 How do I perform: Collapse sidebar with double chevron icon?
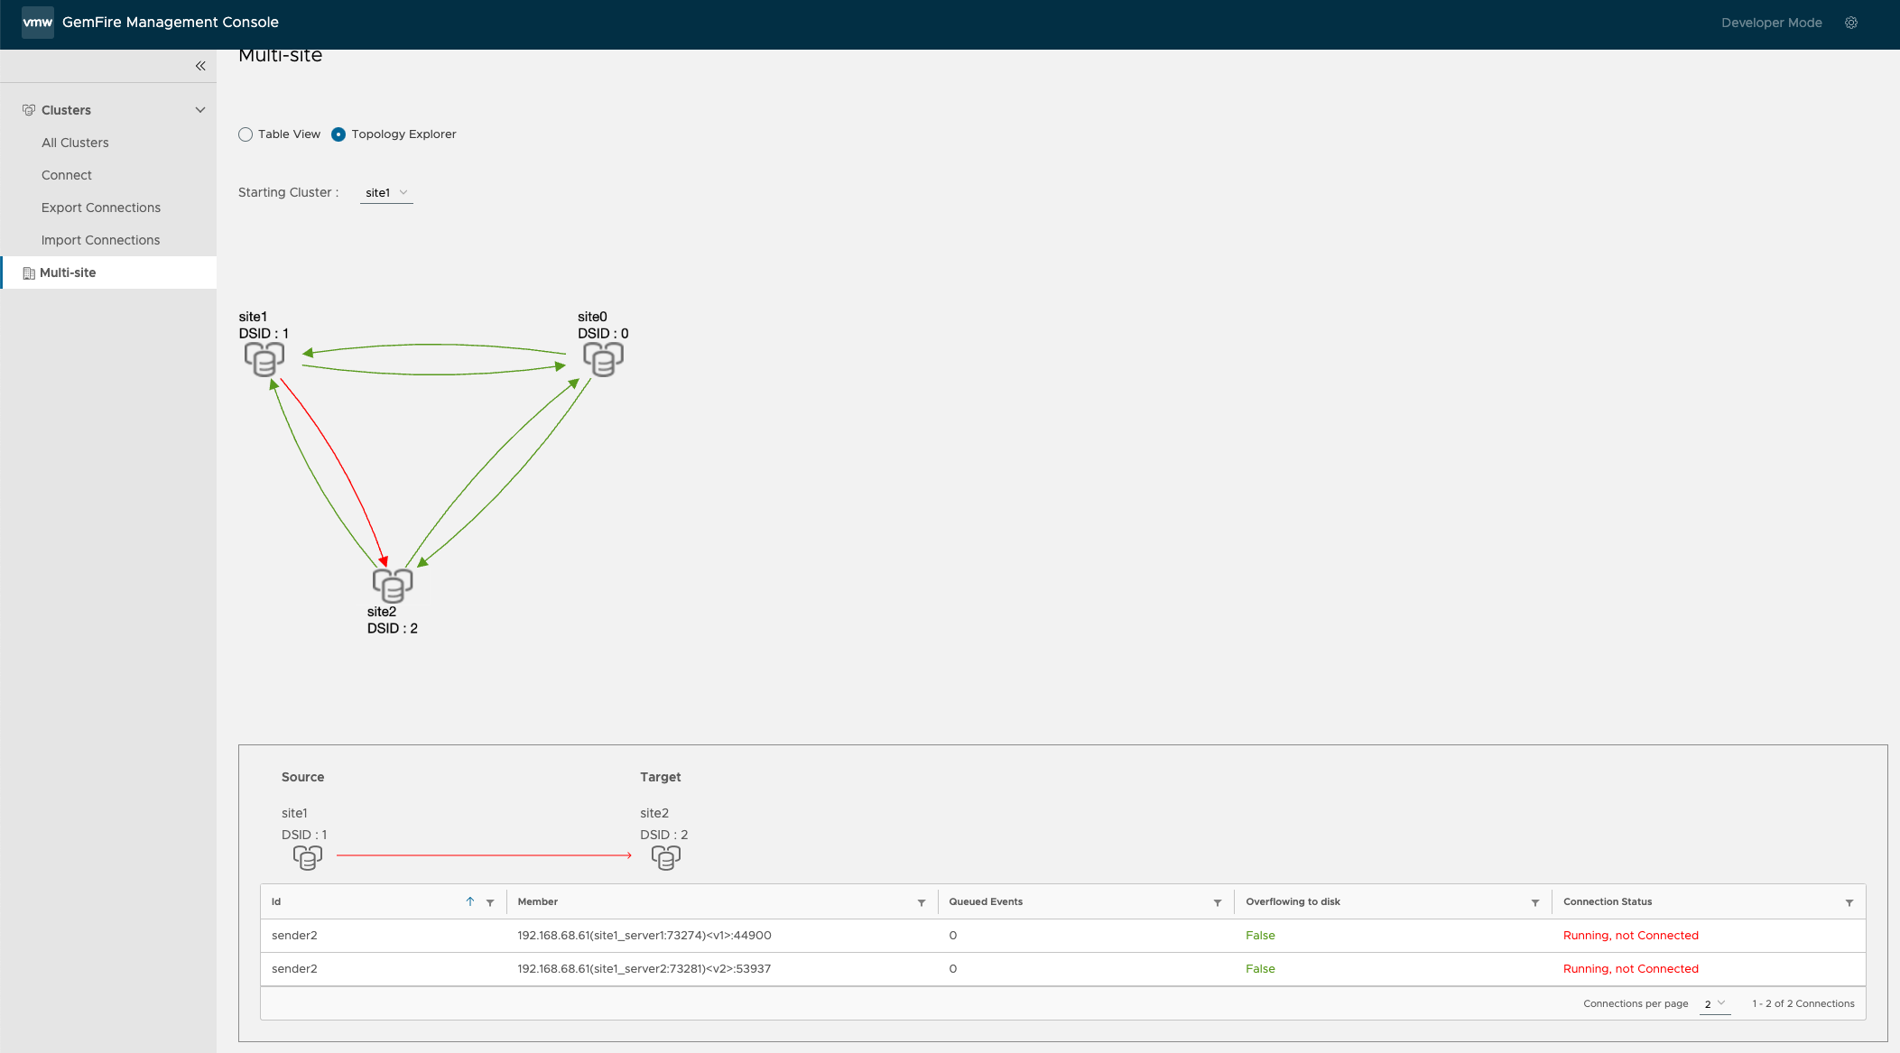(200, 66)
